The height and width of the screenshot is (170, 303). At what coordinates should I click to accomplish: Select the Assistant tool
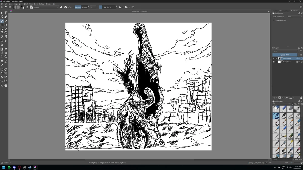pyautogui.click(x=2, y=61)
